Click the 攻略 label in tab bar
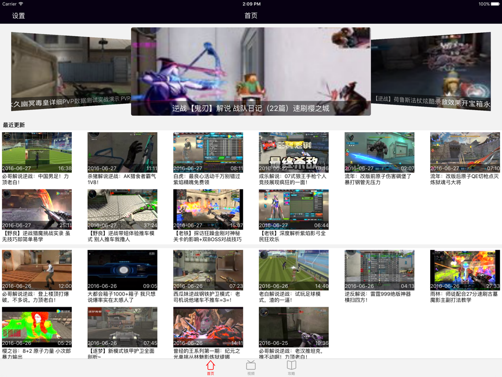 click(291, 373)
